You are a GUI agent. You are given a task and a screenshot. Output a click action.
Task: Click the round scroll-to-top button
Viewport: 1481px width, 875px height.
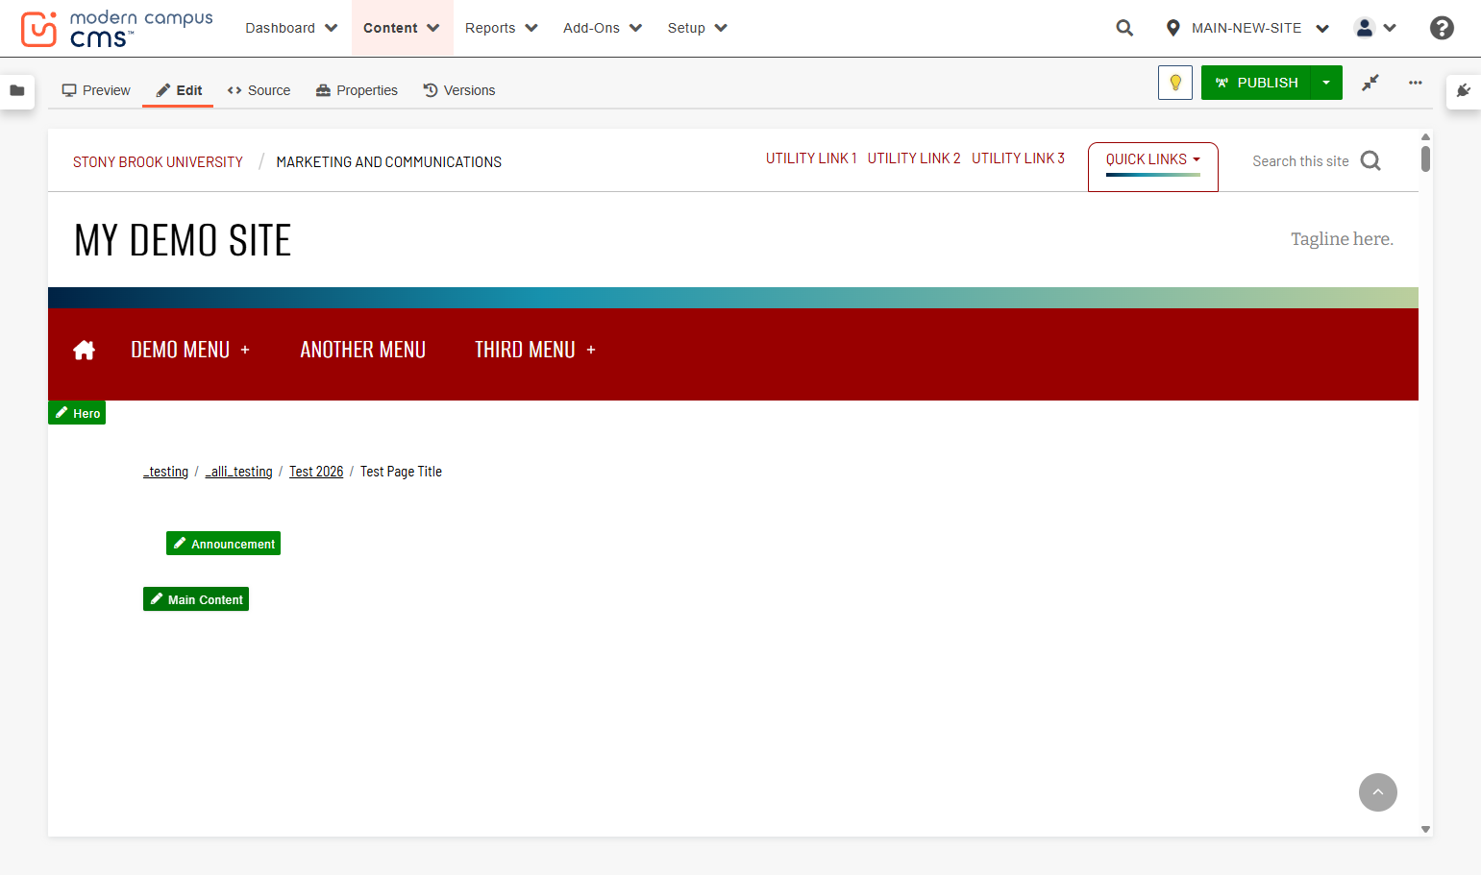click(1378, 792)
